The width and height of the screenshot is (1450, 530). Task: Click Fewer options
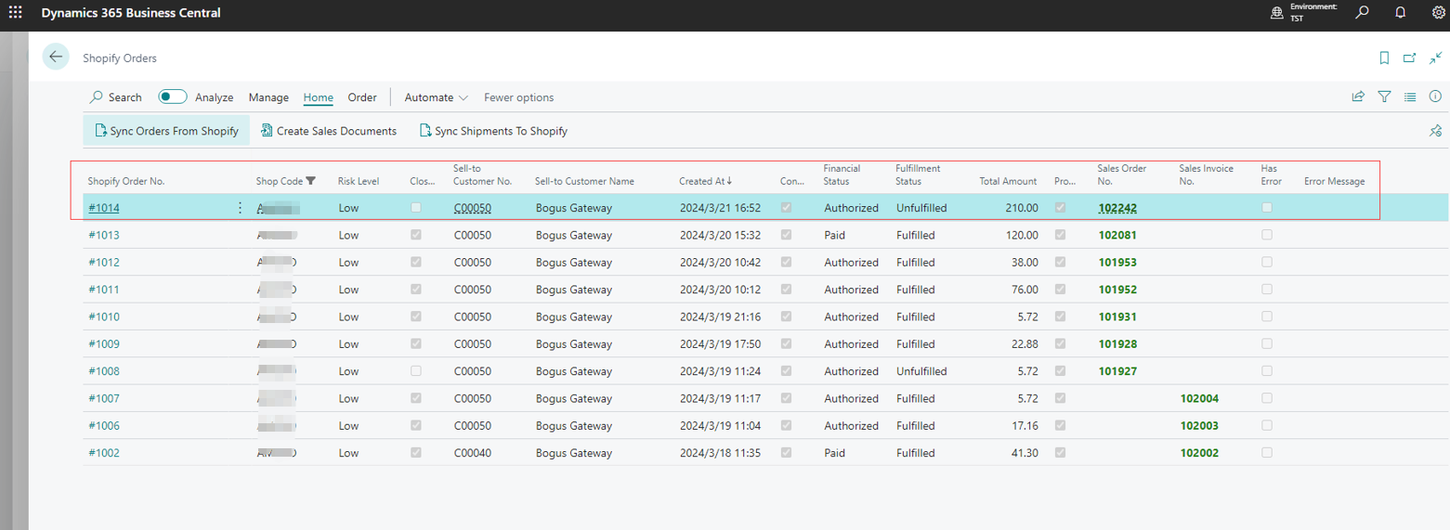point(518,97)
